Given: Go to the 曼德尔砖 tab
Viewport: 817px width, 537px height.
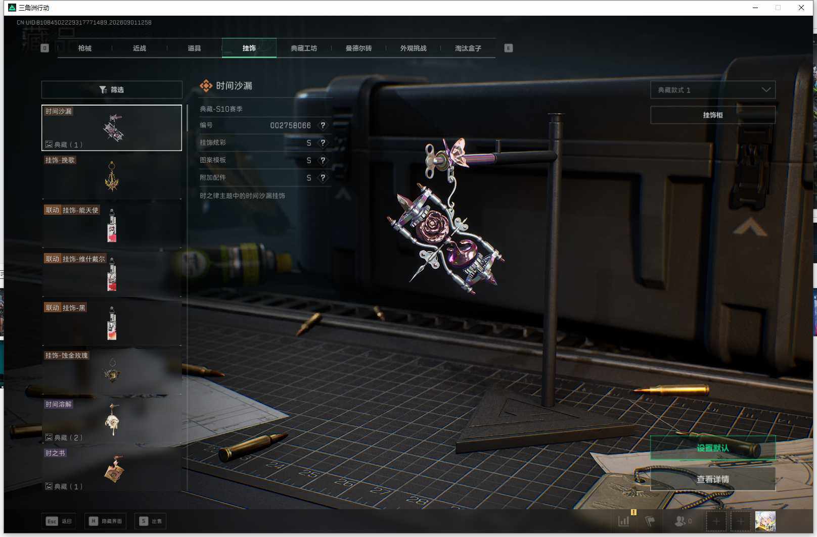Looking at the screenshot, I should [x=358, y=48].
